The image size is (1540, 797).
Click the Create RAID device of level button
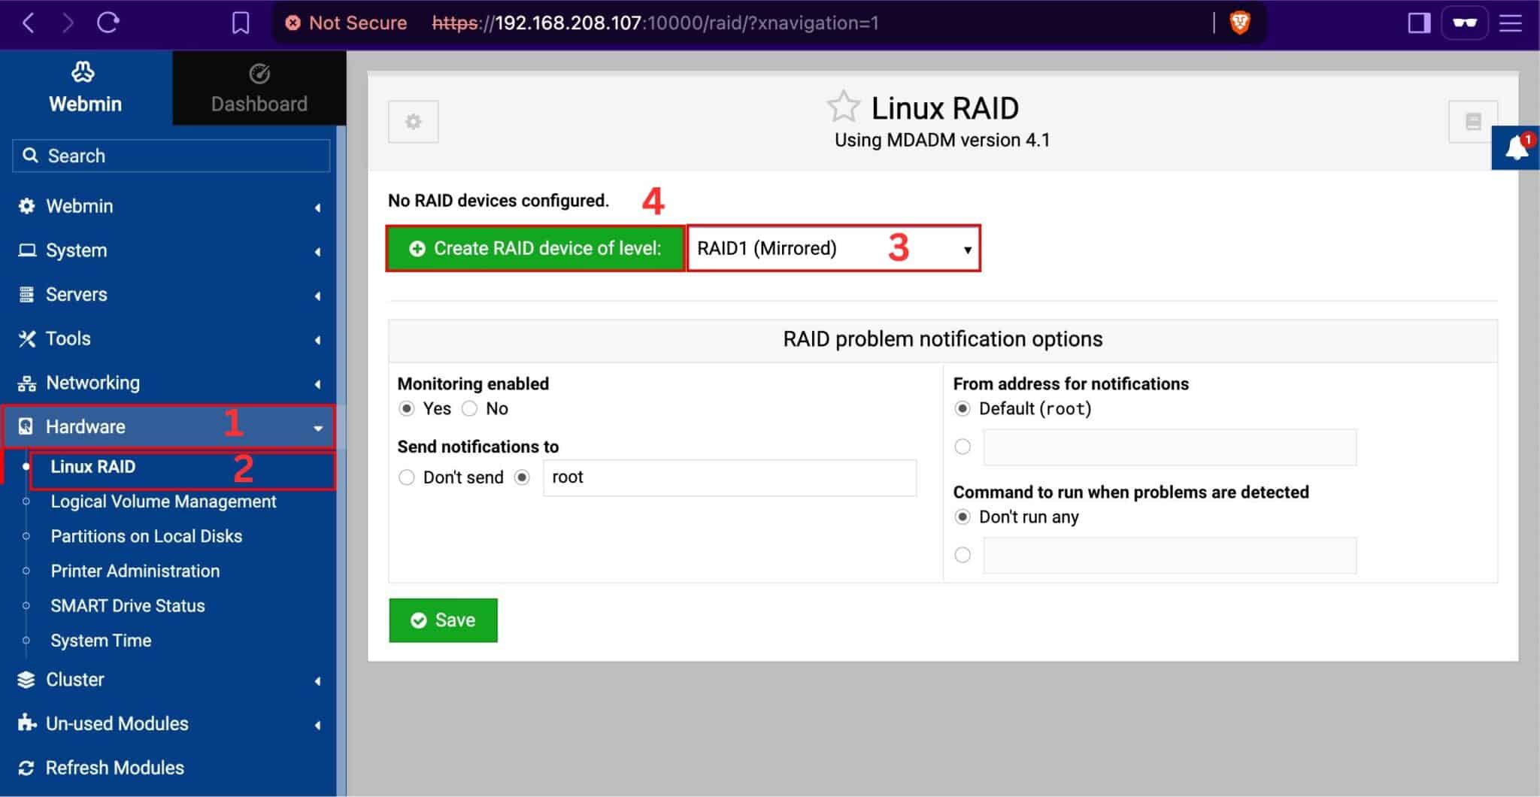coord(535,248)
